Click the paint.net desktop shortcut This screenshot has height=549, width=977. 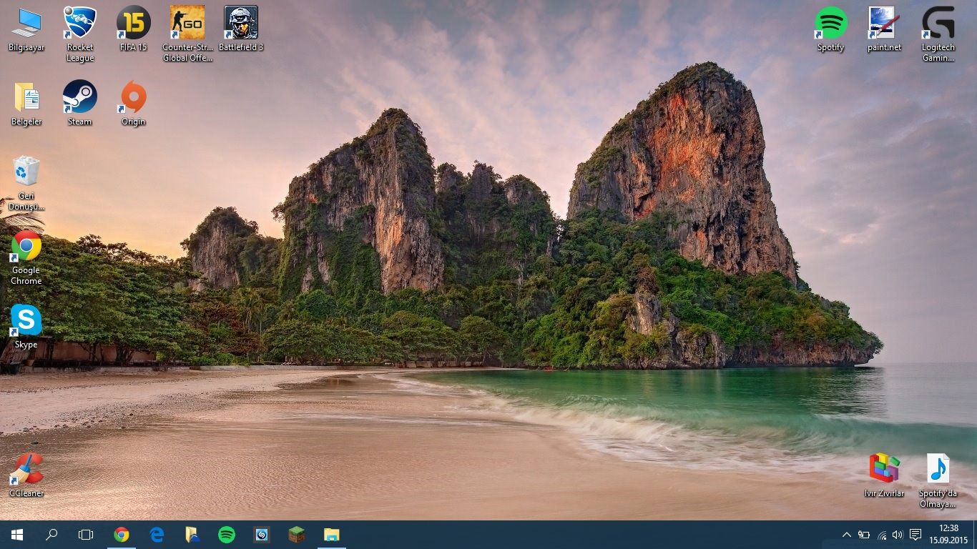[x=885, y=29]
